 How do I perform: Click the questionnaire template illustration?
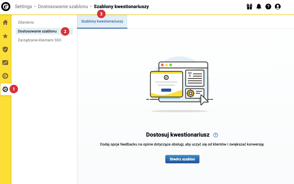[180, 84]
